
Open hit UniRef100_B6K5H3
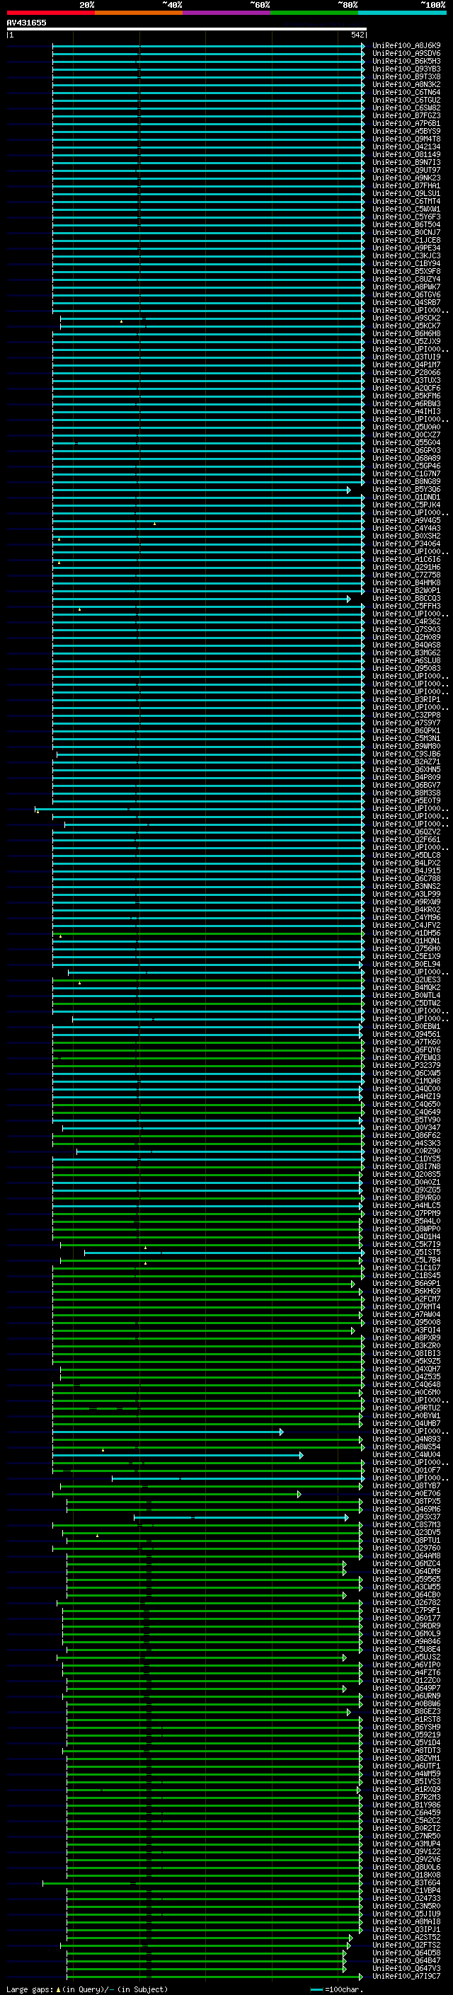click(x=406, y=61)
